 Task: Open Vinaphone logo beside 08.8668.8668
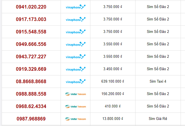(x=75, y=82)
